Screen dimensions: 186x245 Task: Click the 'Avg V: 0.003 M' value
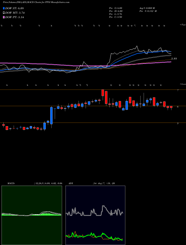pyautogui.click(x=147, y=8)
